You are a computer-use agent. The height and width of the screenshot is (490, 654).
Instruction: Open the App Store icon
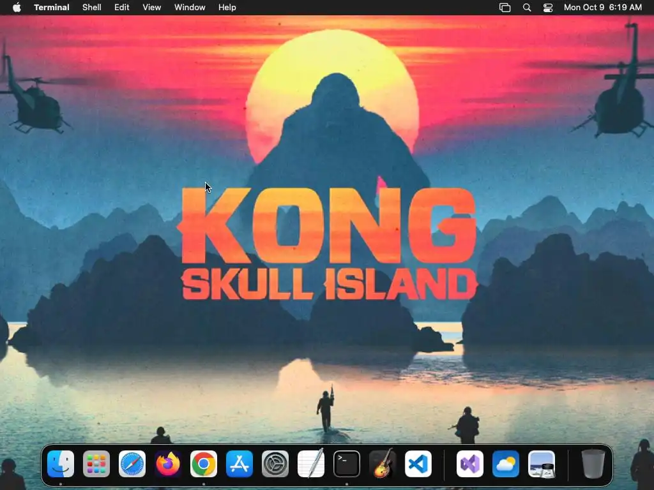point(240,464)
